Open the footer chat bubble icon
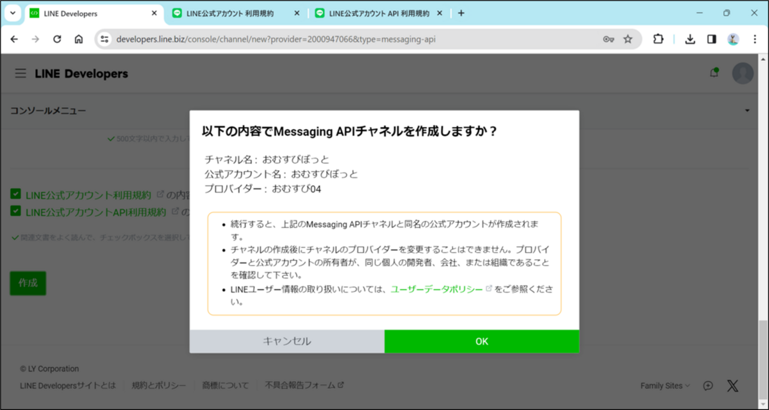769x410 pixels. 708,386
